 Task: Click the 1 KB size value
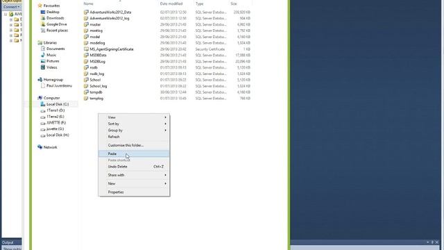click(x=246, y=49)
